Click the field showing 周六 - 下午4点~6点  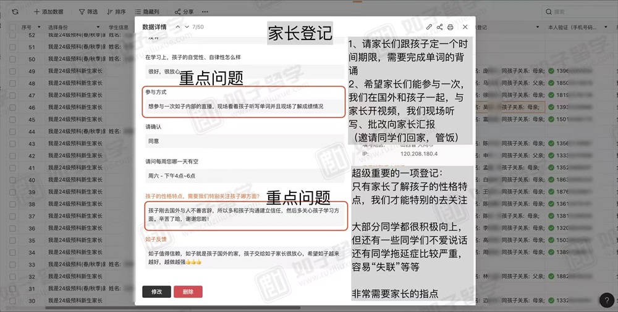(245, 176)
